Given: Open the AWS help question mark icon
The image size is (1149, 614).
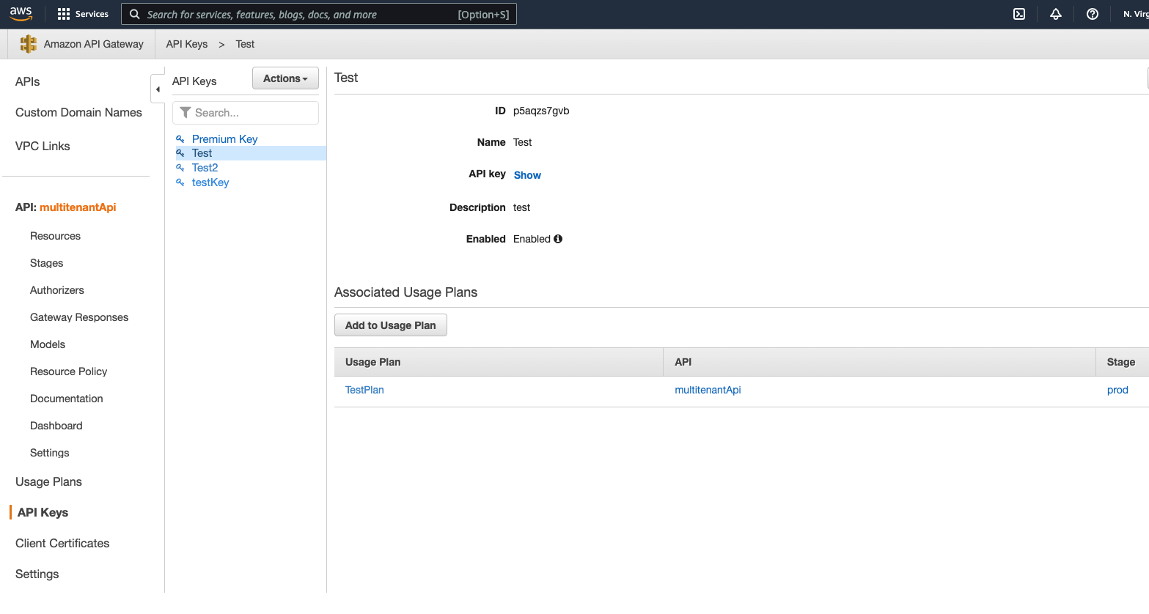Looking at the screenshot, I should click(1092, 14).
